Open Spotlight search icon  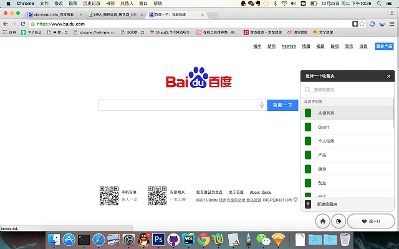pyautogui.click(x=379, y=3)
